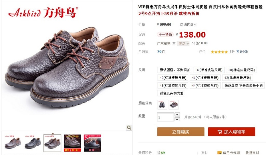View the black shoe thumbnail in gallery
Viewport: 266px width, 155px height.
(x=33, y=143)
